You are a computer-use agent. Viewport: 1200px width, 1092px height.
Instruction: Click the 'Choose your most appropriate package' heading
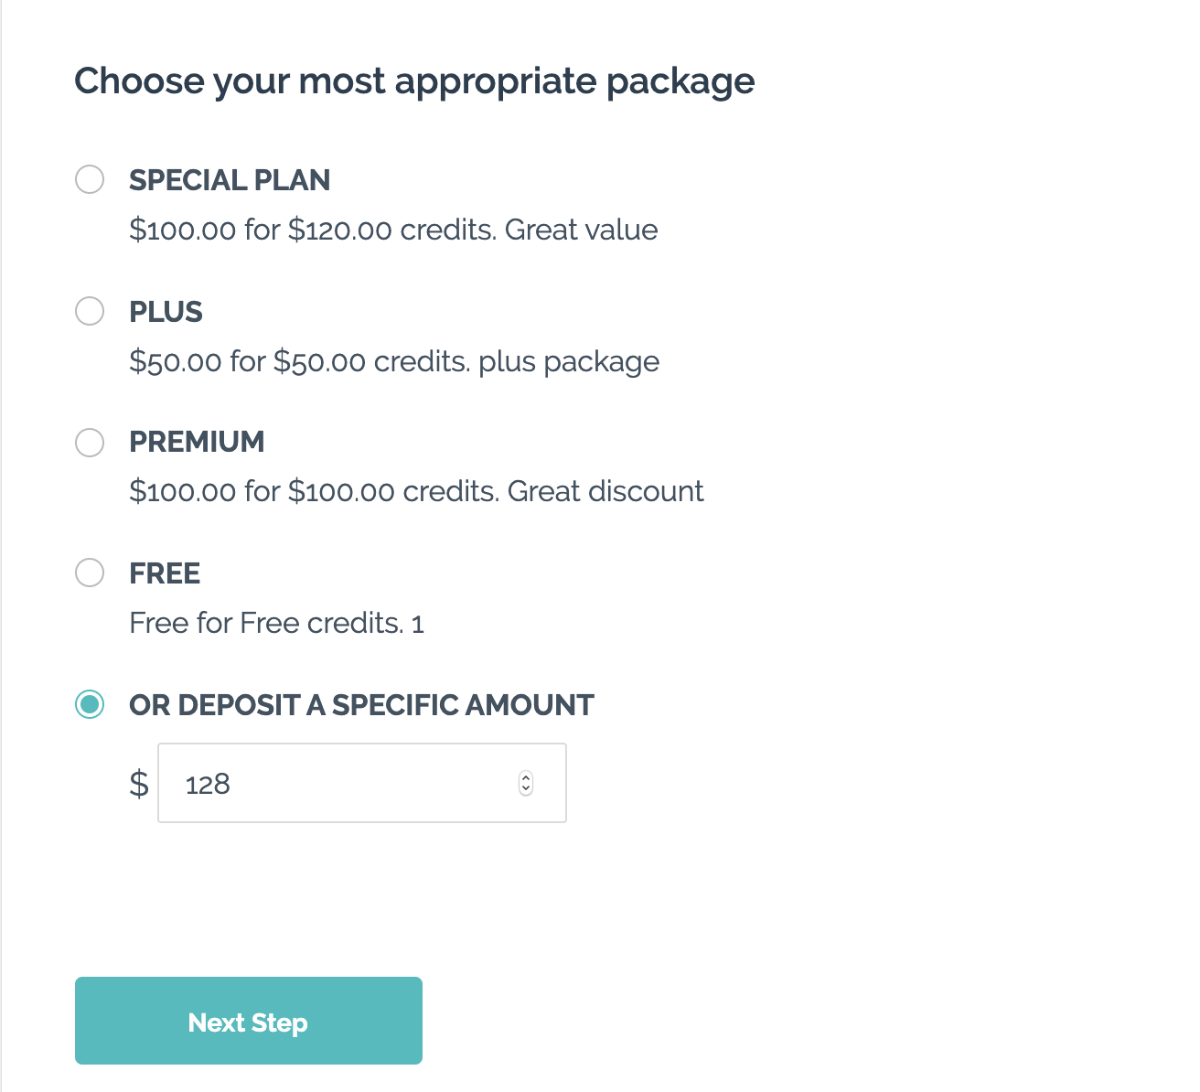pos(414,81)
